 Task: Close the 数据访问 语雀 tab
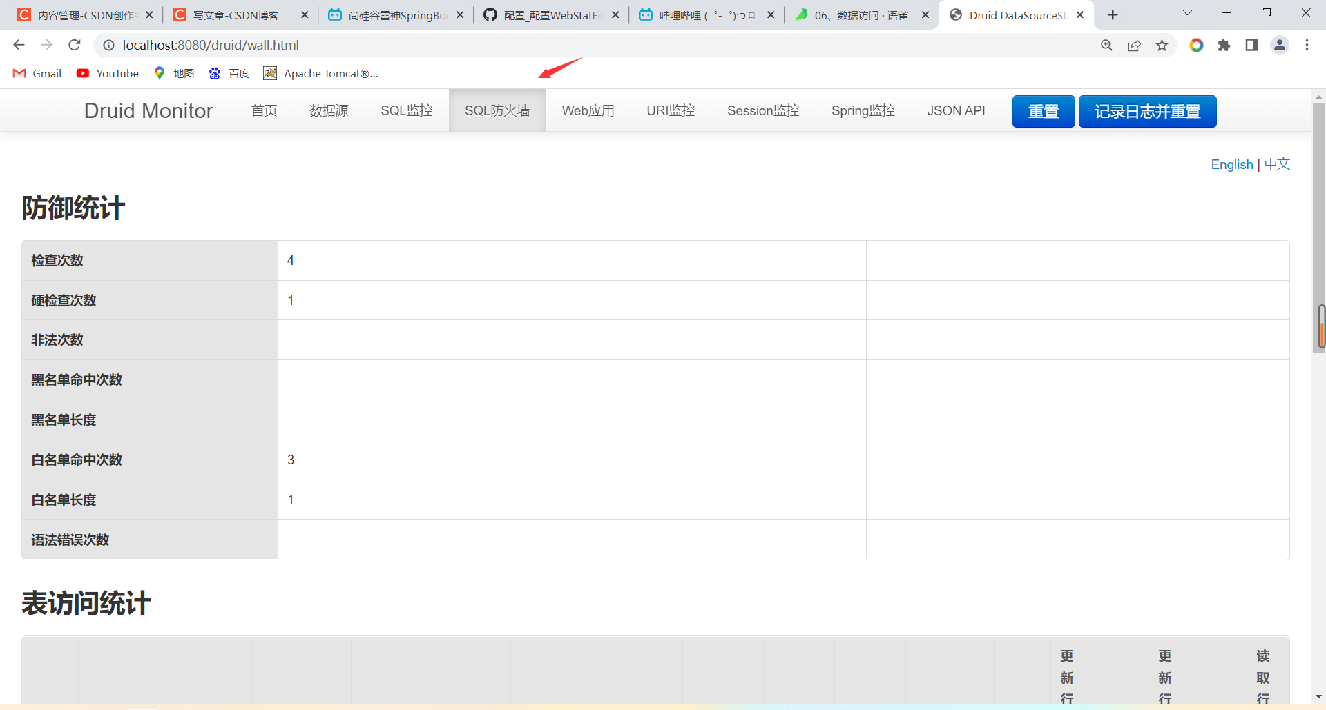(925, 14)
